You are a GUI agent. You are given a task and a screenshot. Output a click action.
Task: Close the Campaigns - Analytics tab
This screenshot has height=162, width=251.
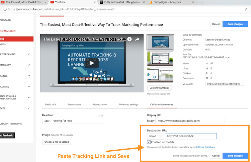coord(193,2)
